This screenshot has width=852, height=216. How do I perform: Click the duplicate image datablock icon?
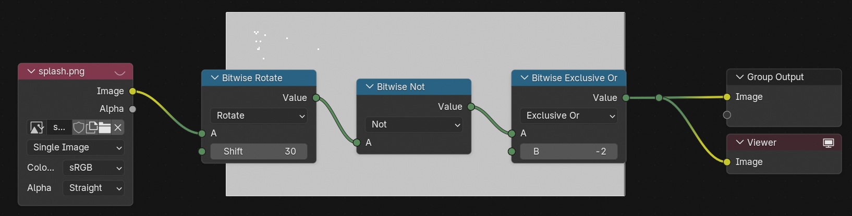point(92,127)
